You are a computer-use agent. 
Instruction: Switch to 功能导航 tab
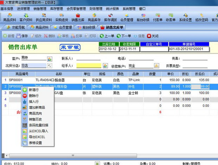pyautogui.click(x=16, y=27)
